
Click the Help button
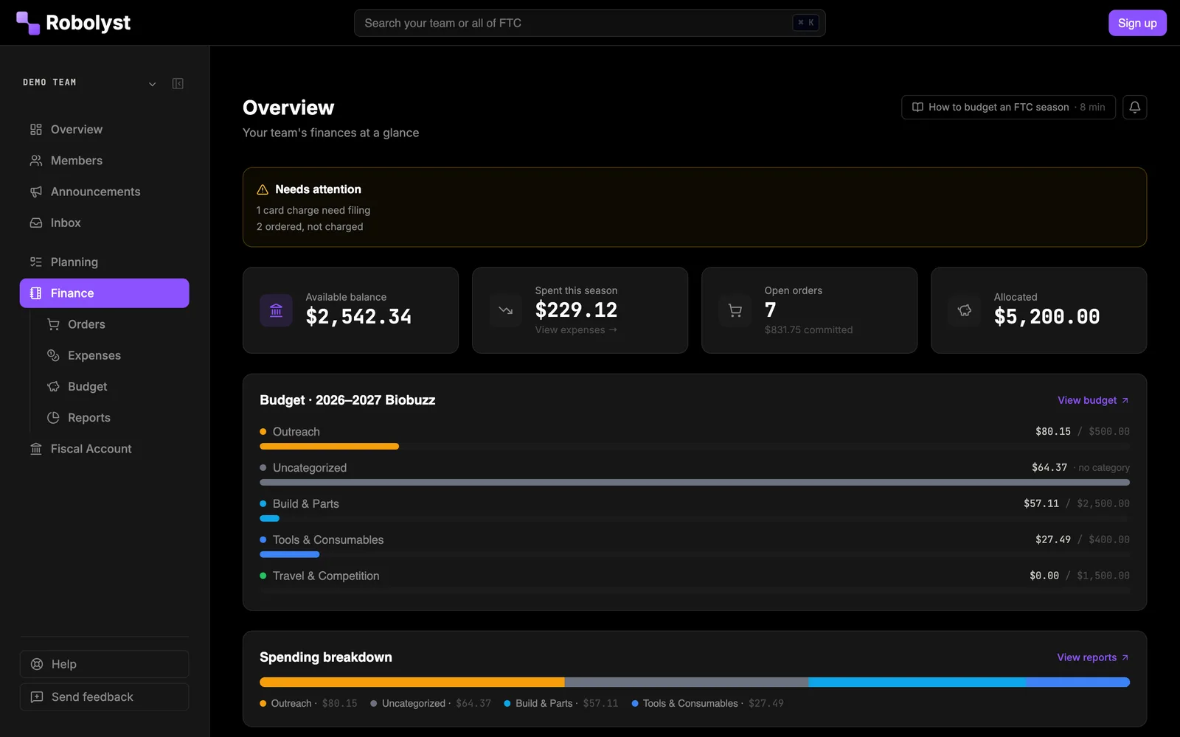pyautogui.click(x=104, y=664)
